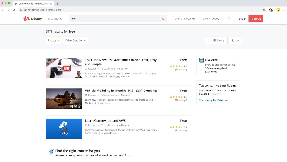Open a new tab with plus icon

pyautogui.click(x=58, y=4)
